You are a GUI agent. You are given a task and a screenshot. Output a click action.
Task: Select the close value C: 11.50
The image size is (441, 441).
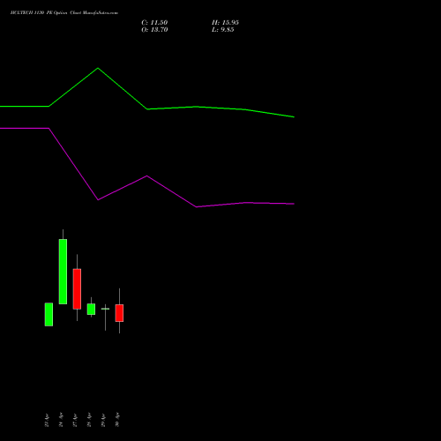[x=154, y=23]
